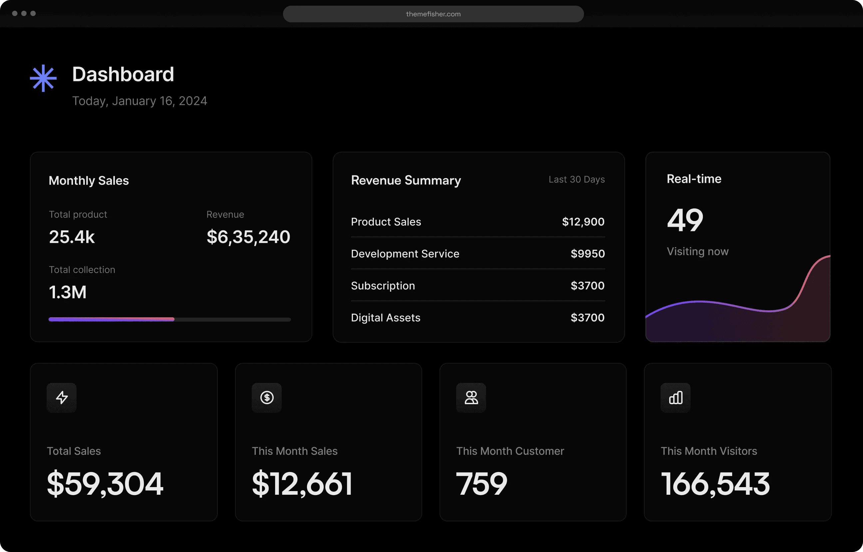Click the themefisher.com address bar
The width and height of the screenshot is (863, 552).
[x=433, y=14]
